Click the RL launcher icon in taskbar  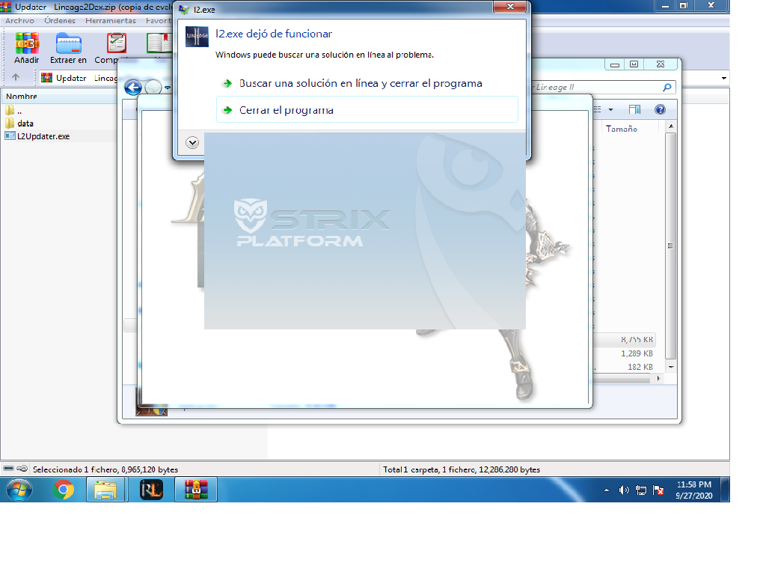(x=151, y=490)
